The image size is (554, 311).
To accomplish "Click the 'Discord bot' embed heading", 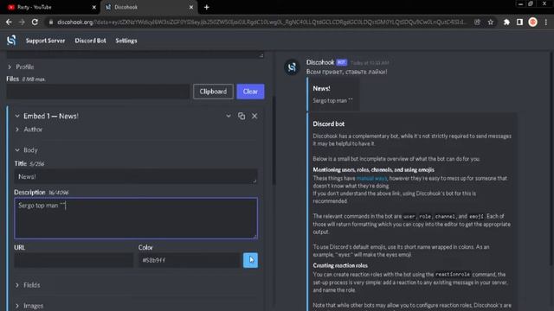I will (x=329, y=124).
